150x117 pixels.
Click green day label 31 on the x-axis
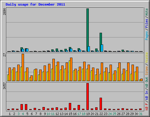coord(141,114)
